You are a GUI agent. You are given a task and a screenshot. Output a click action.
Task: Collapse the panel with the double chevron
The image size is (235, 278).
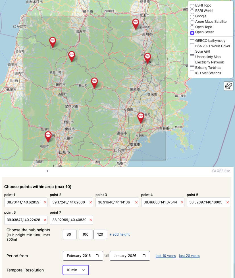coord(47,171)
